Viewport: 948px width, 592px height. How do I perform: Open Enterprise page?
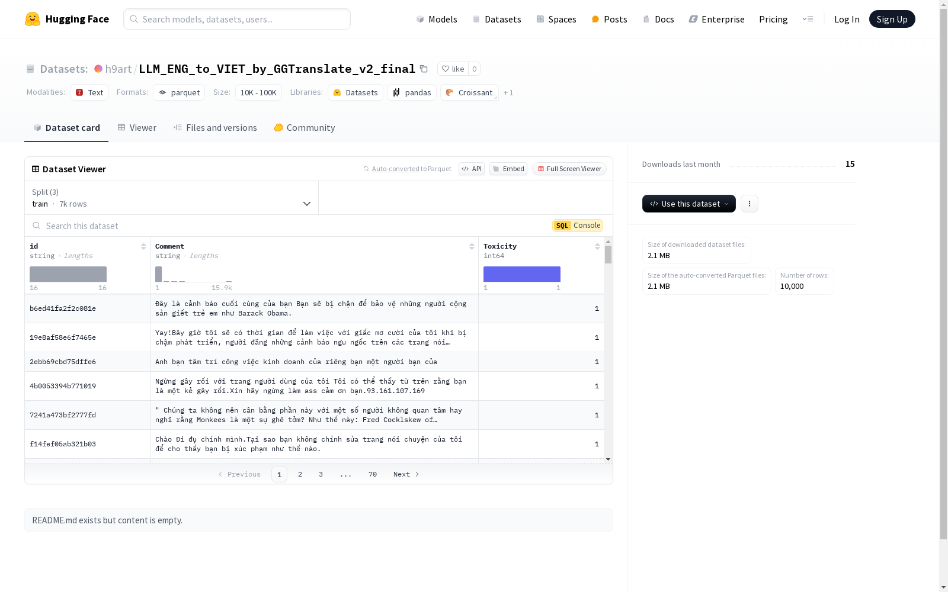716,19
